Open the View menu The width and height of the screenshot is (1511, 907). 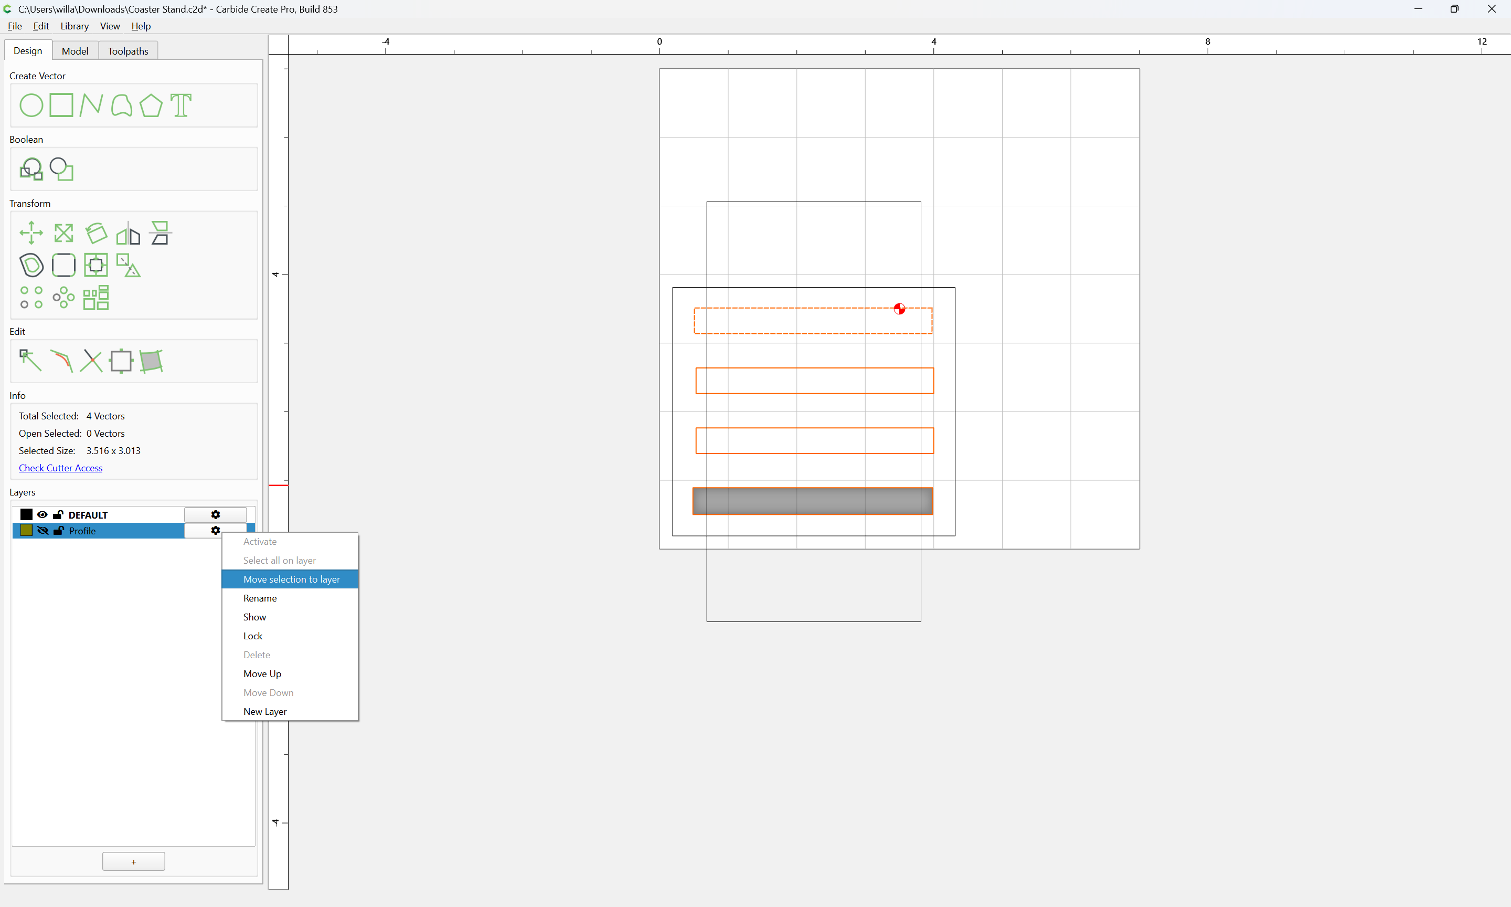[x=110, y=26]
